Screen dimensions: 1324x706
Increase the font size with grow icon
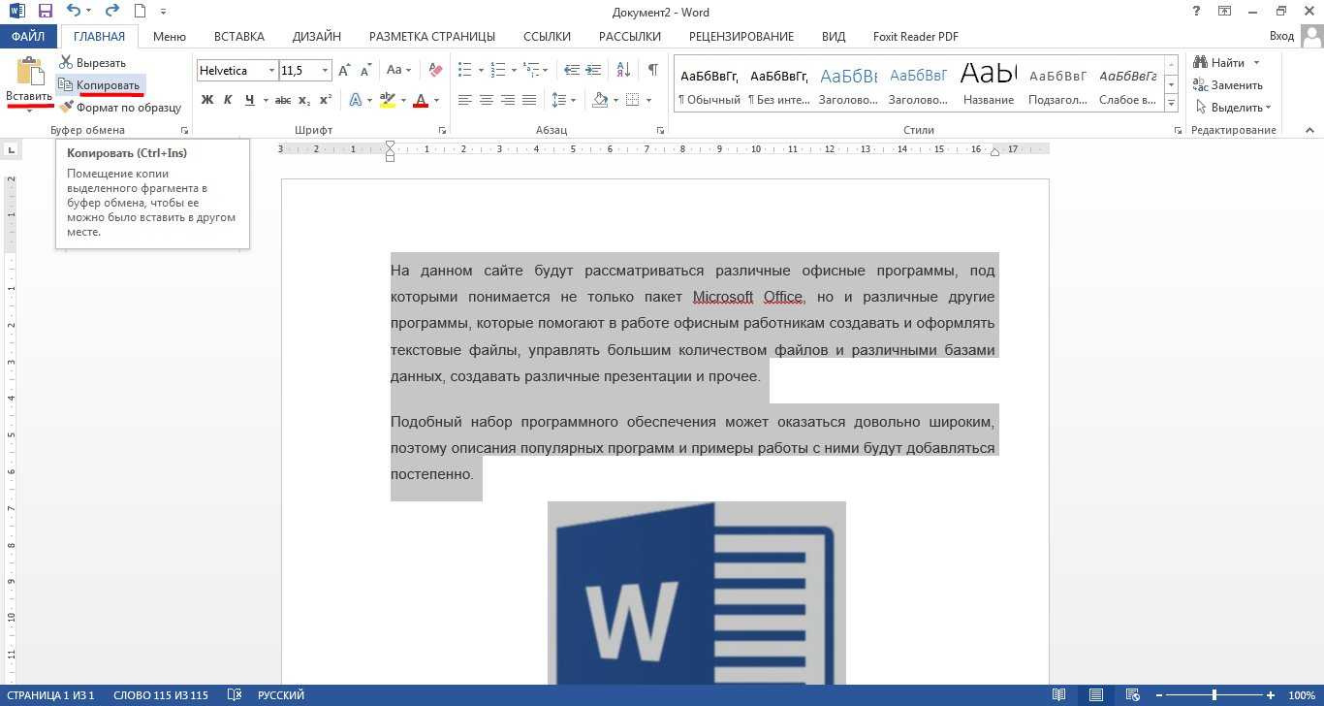pyautogui.click(x=345, y=71)
